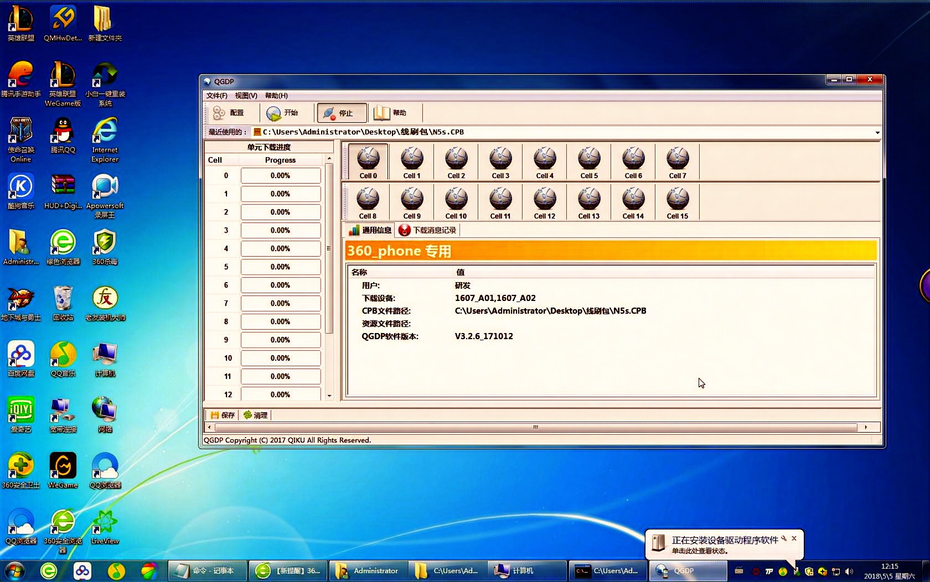The height and width of the screenshot is (582, 930).
Task: Open the Administrator taskbar item
Action: 368,571
